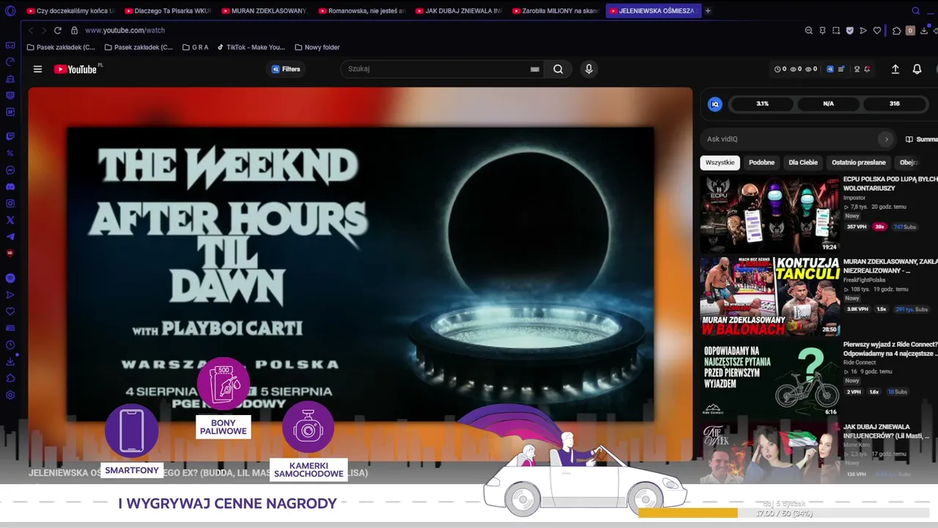The image size is (938, 528).
Task: Open the vidIQ Summary button
Action: 922,139
